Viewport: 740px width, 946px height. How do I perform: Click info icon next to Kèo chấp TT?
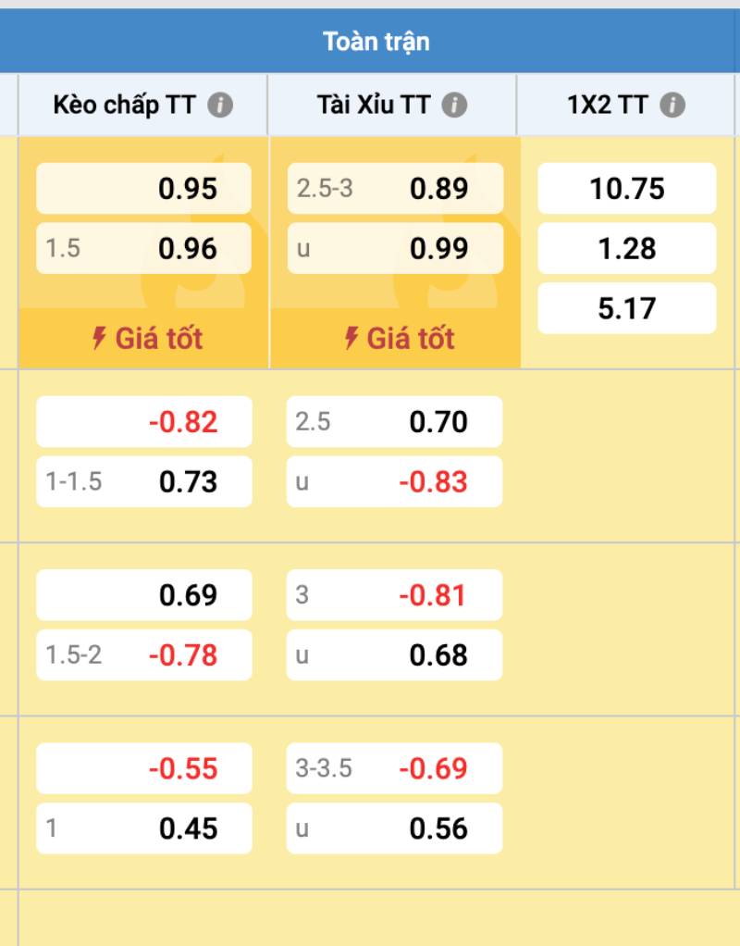pos(220,106)
